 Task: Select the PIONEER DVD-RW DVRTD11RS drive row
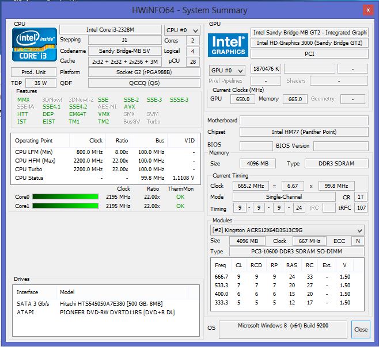click(x=106, y=313)
